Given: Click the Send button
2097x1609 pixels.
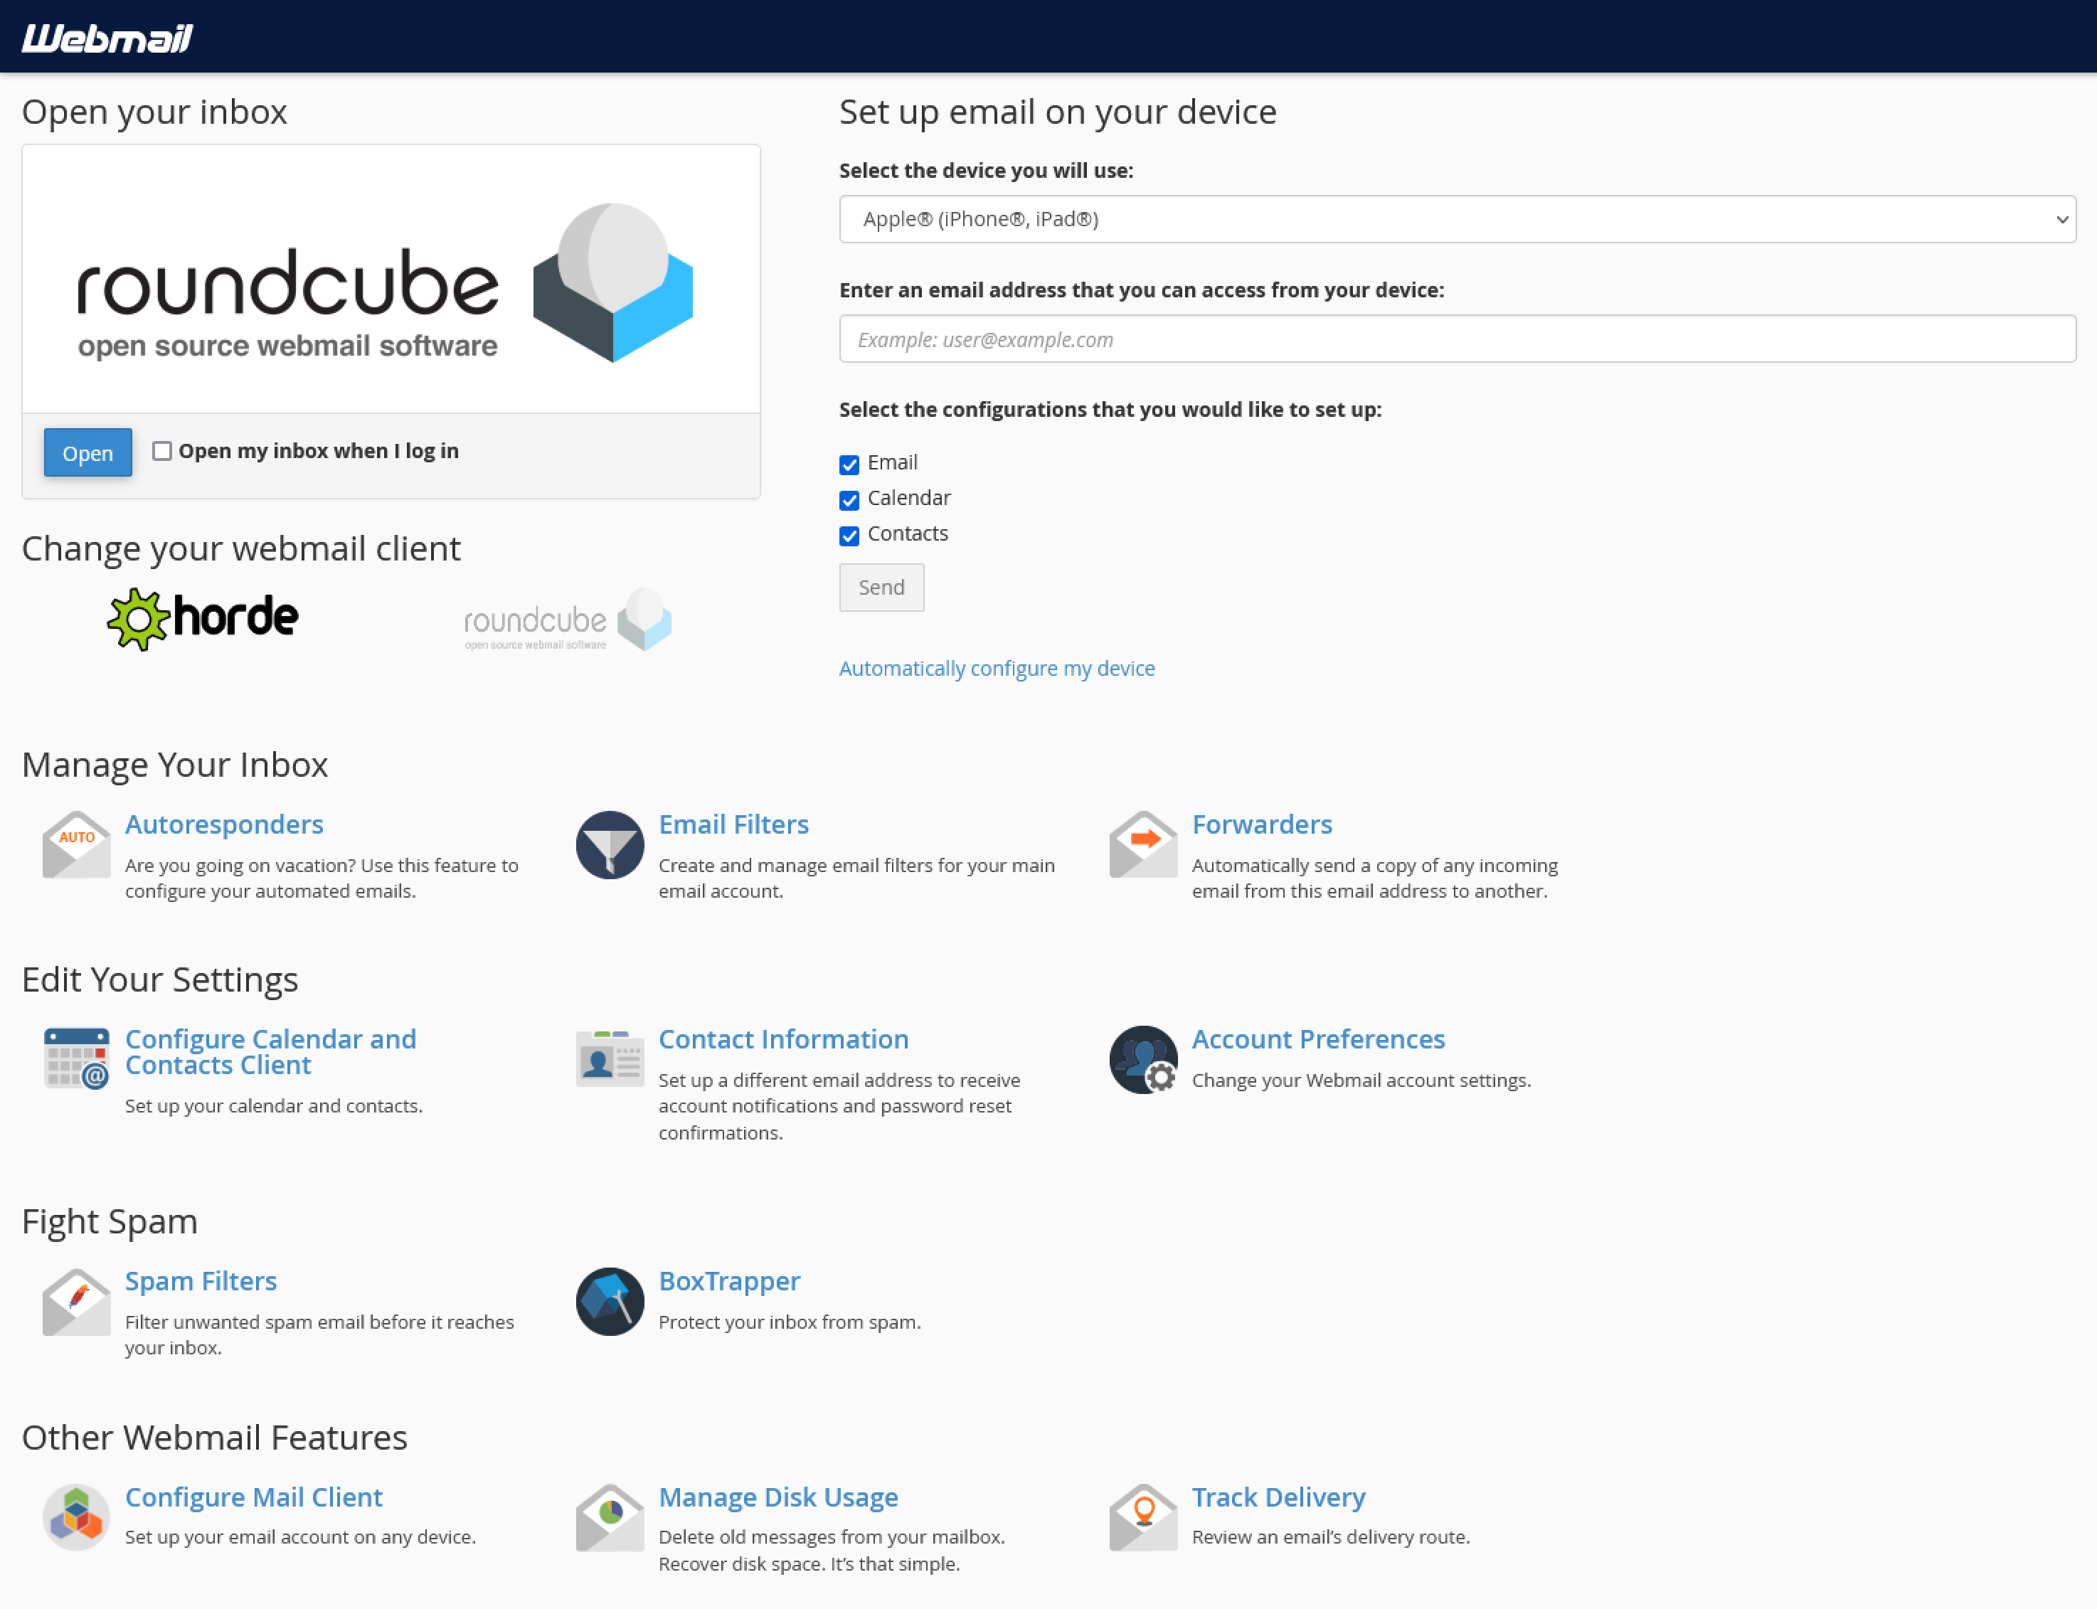Looking at the screenshot, I should coord(881,586).
